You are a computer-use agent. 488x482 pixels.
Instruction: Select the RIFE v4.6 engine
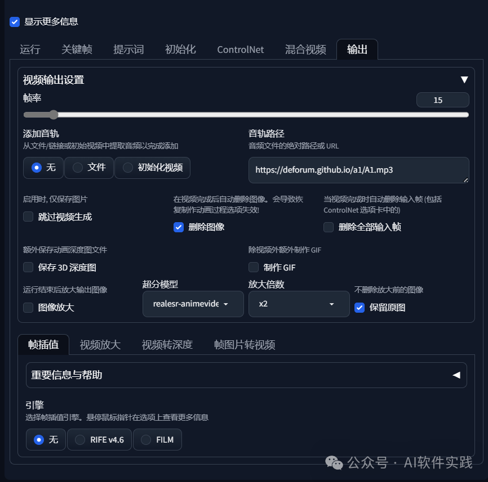[99, 439]
